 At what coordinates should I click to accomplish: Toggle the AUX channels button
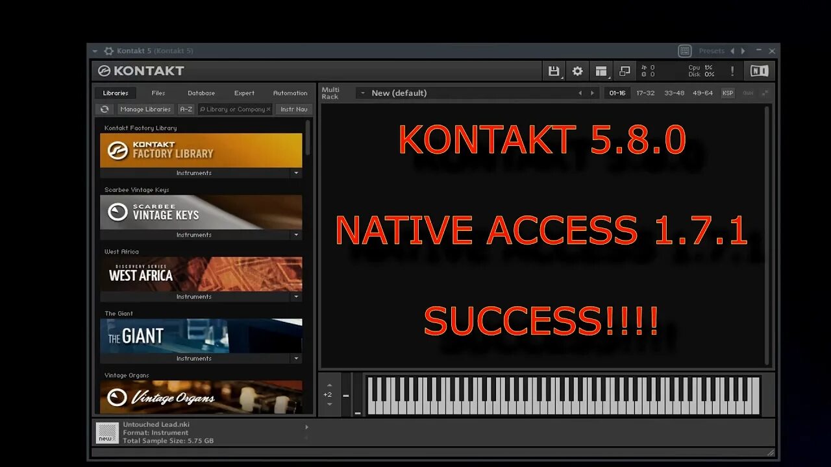coord(748,93)
